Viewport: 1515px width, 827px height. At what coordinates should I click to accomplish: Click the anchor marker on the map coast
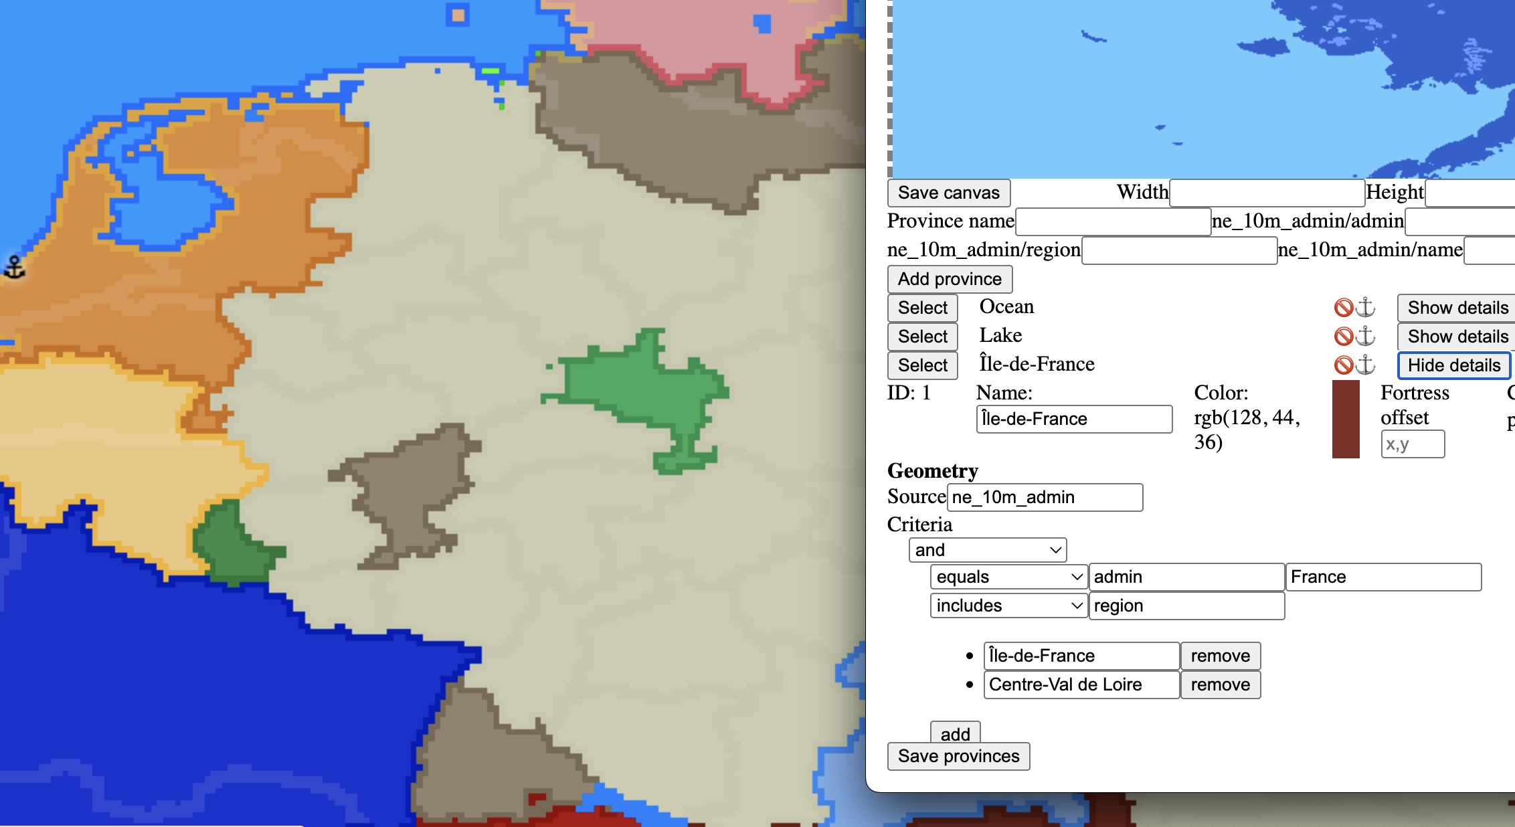pos(14,267)
